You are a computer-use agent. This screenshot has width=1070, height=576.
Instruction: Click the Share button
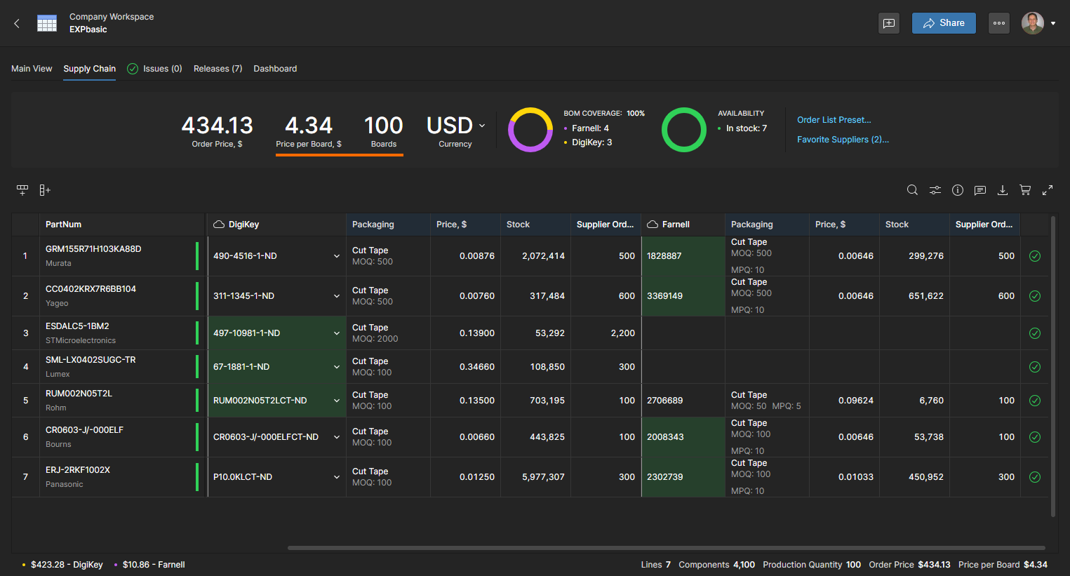(x=944, y=23)
